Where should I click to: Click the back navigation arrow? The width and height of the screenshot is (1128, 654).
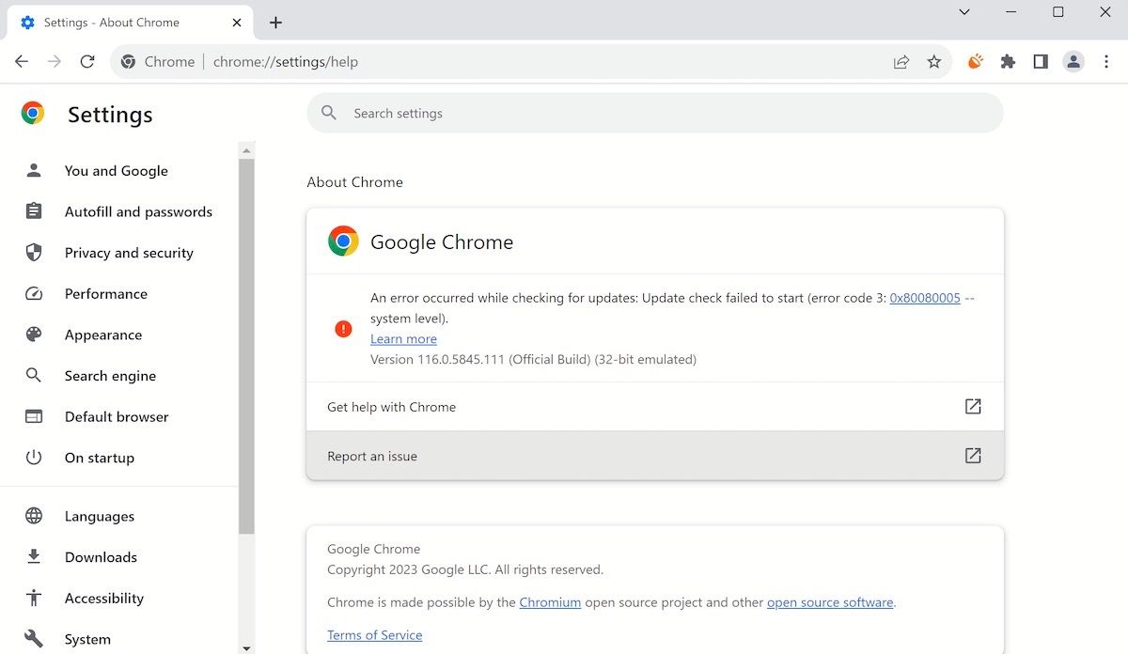(21, 61)
